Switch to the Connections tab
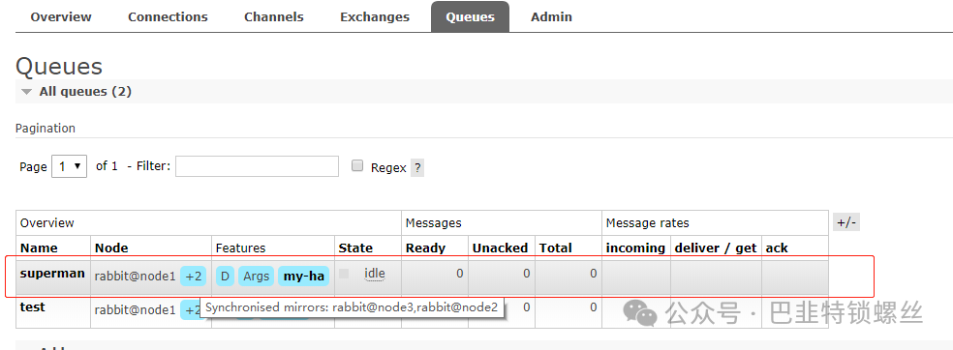 (168, 17)
